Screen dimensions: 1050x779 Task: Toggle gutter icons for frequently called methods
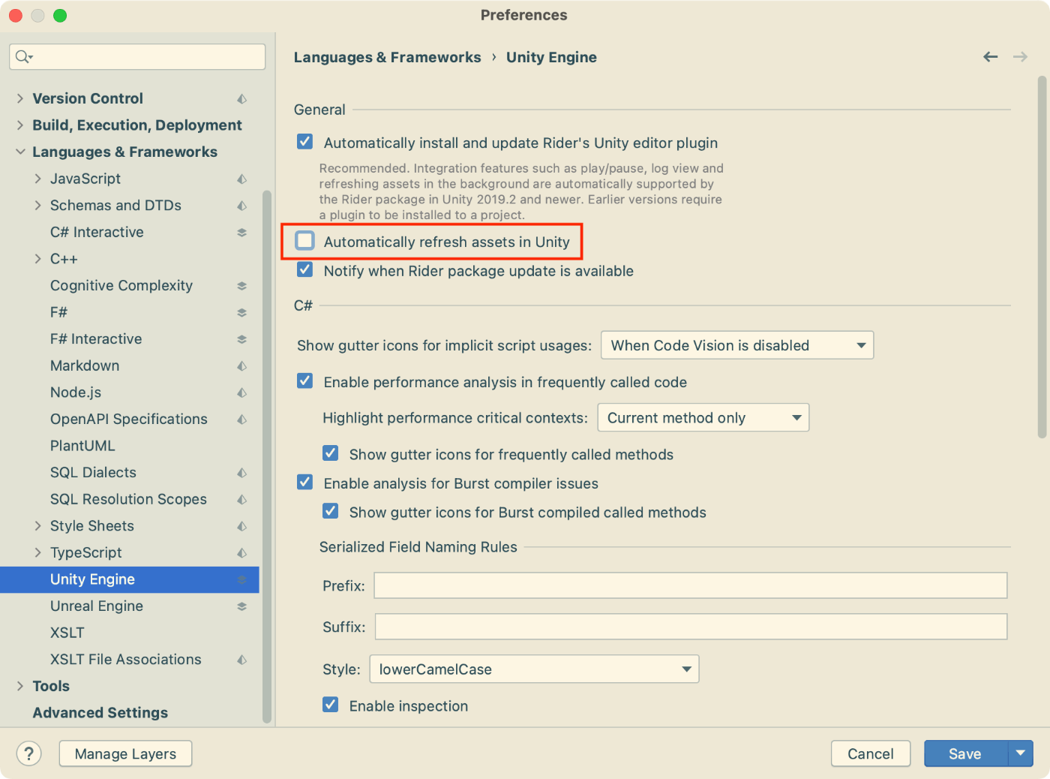coord(330,453)
